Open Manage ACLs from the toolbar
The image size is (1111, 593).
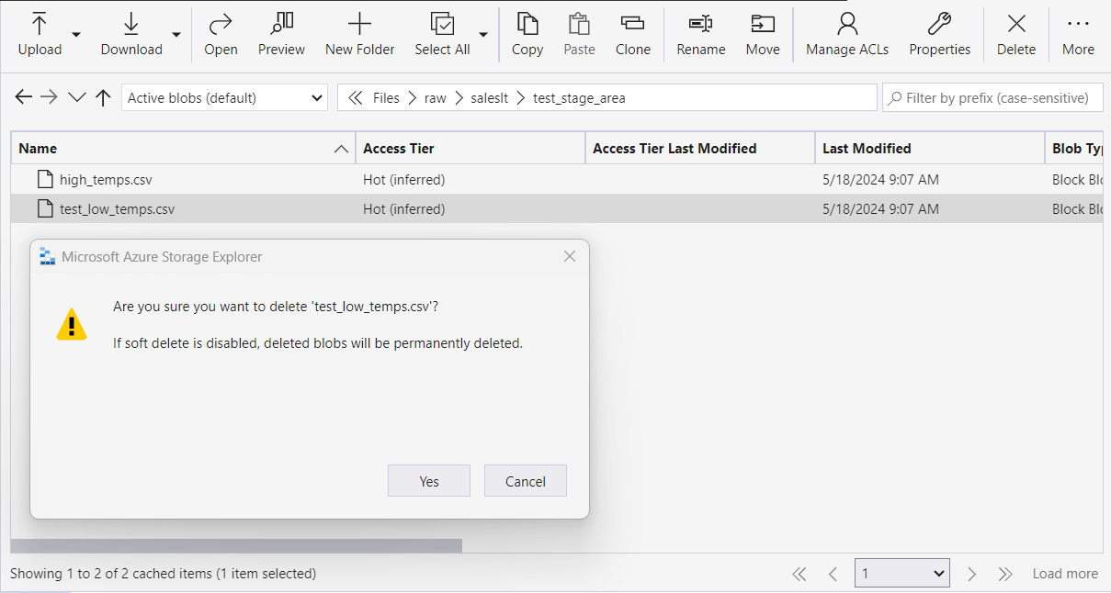point(847,35)
